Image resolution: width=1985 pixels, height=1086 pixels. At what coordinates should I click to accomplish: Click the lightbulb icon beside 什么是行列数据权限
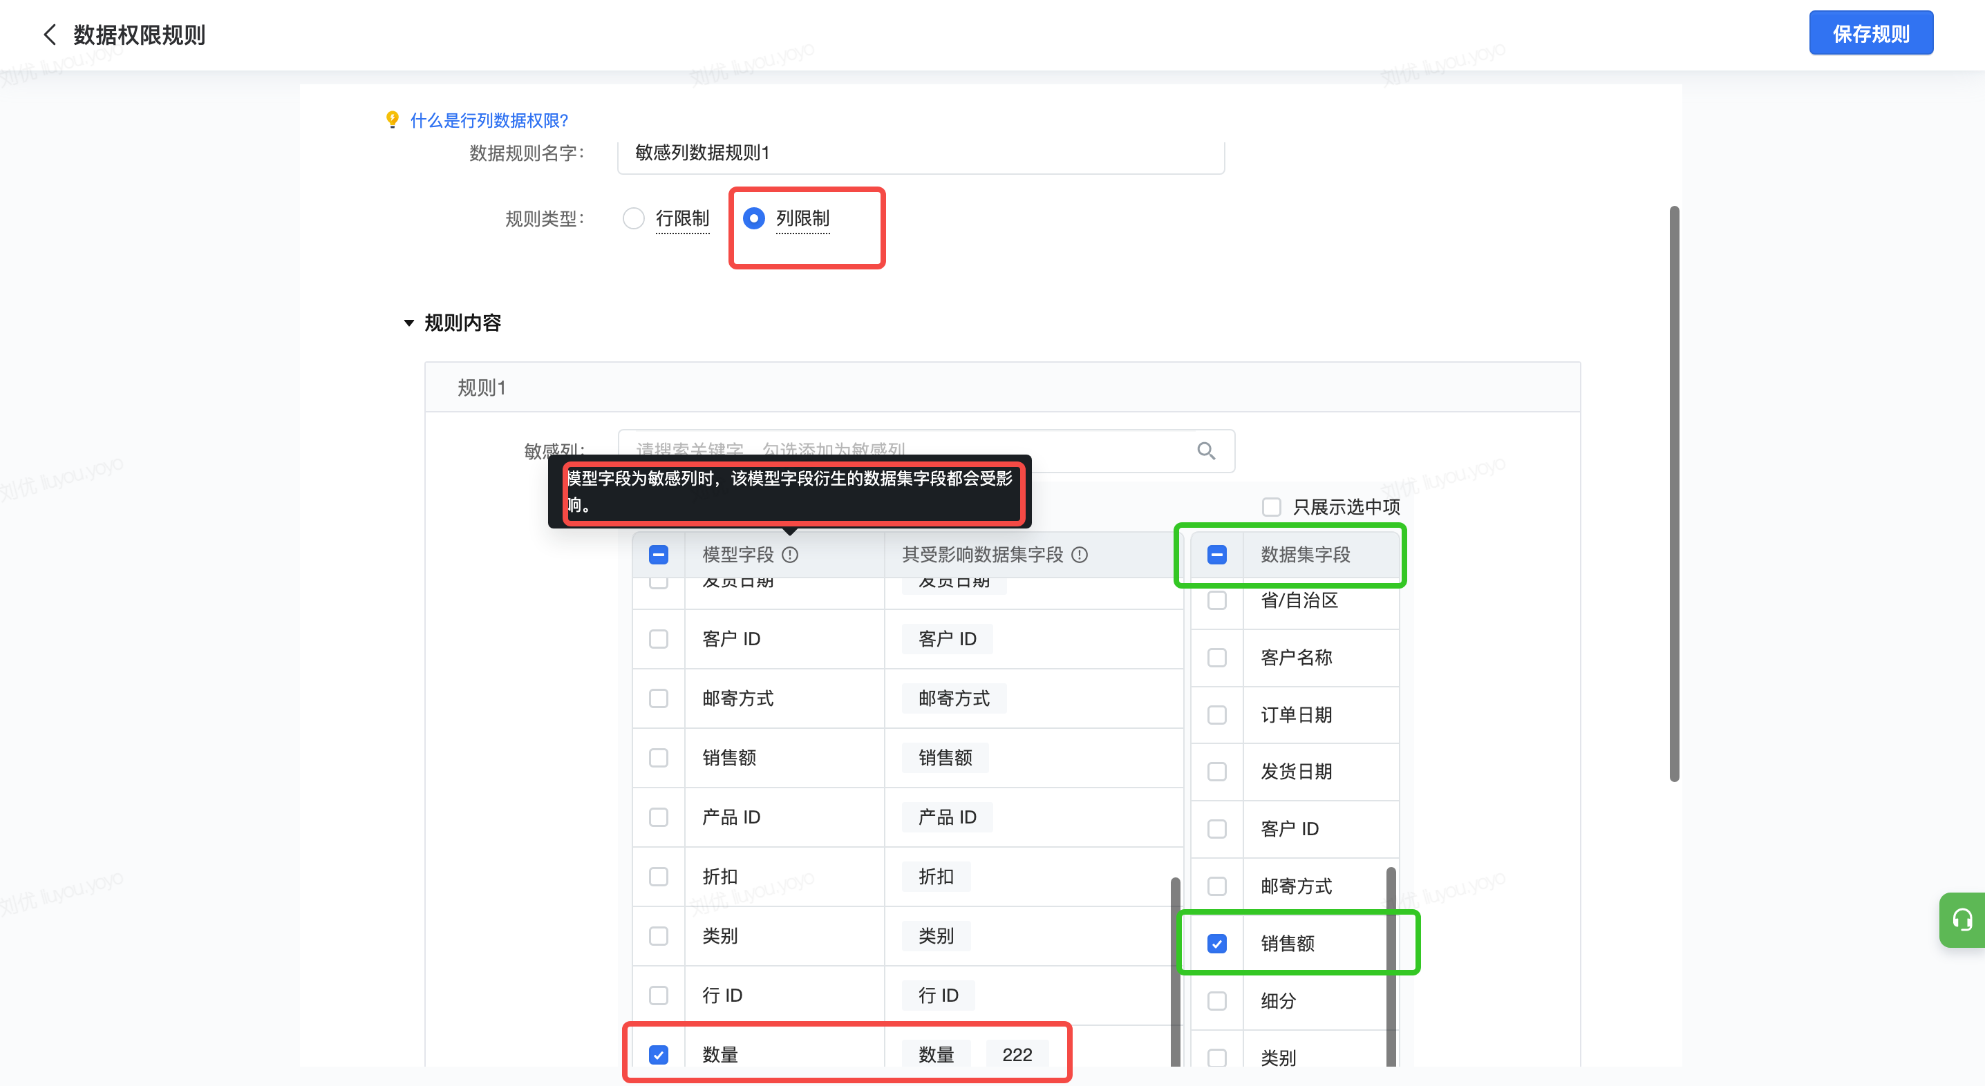[392, 120]
